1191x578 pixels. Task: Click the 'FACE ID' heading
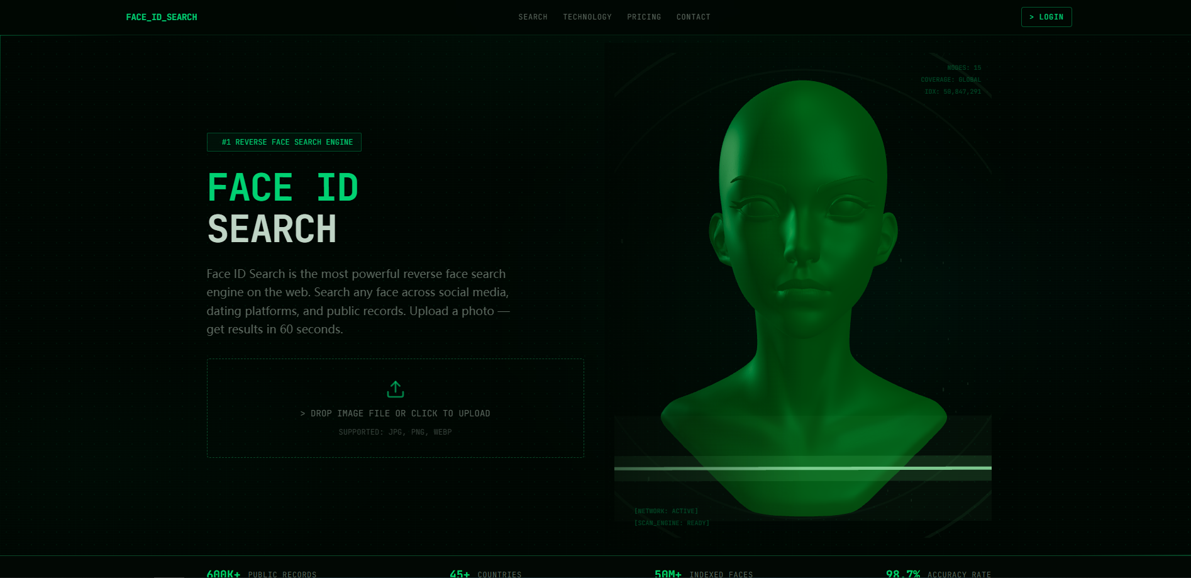click(x=283, y=187)
